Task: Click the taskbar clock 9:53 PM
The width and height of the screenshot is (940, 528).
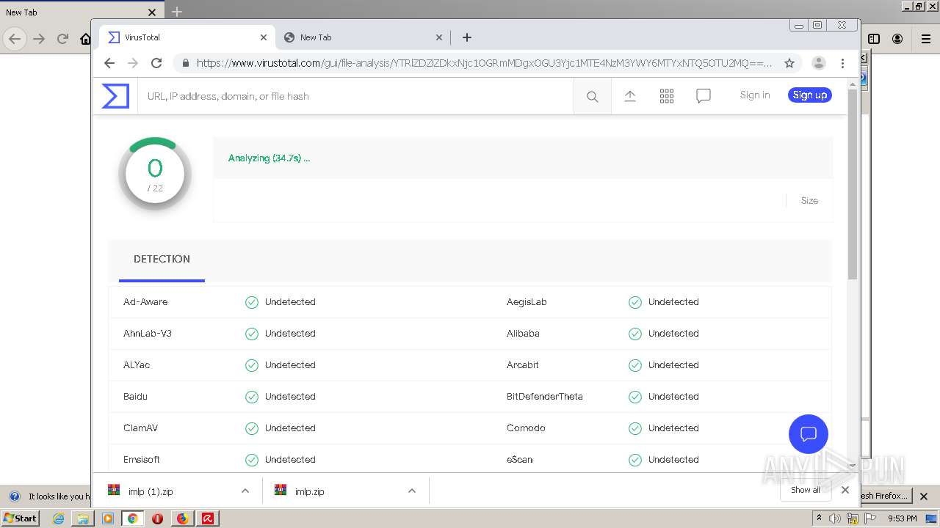Action: 902,518
